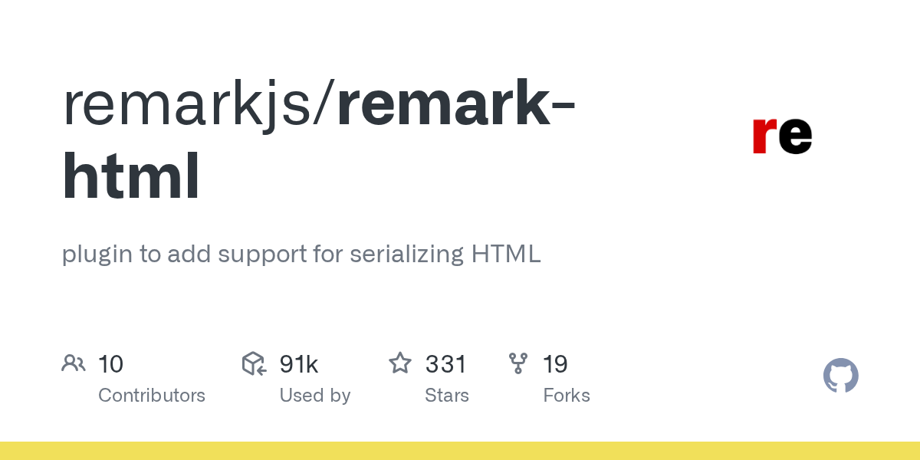Screen dimensions: 920x460
Task: Open the Contributors label
Action: (152, 396)
